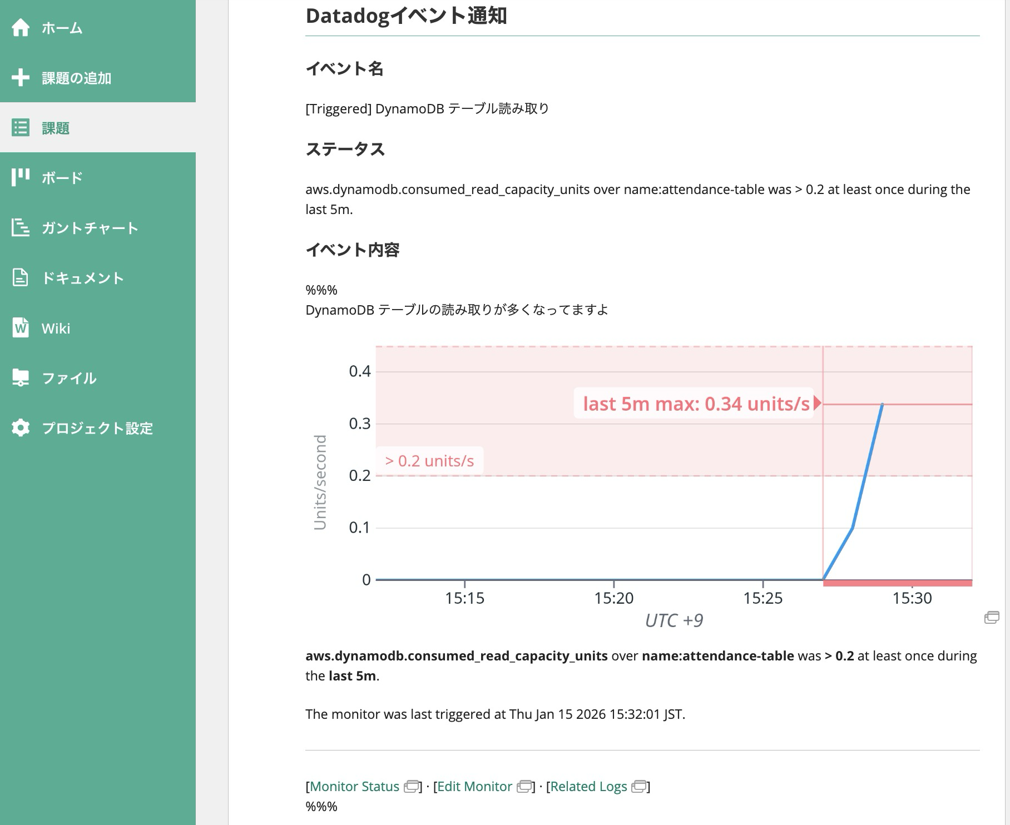The width and height of the screenshot is (1010, 825).
Task: Click the copy icon beside Edit Monitor
Action: coord(525,787)
